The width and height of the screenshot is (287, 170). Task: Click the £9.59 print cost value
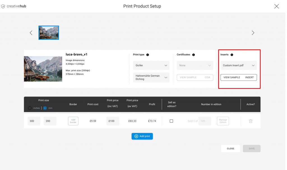tap(93, 121)
